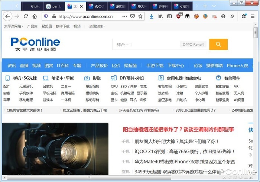Screen dimensions: 260x182
Task: Open the 阳台抽根烟还能把家炸了 headline link
Action: tap(178, 130)
